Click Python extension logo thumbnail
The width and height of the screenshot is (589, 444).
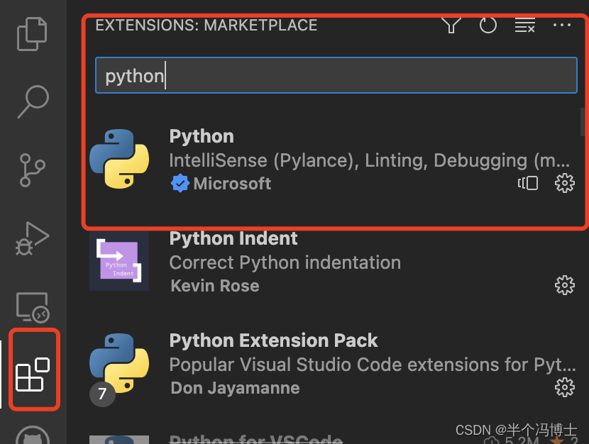tap(119, 159)
